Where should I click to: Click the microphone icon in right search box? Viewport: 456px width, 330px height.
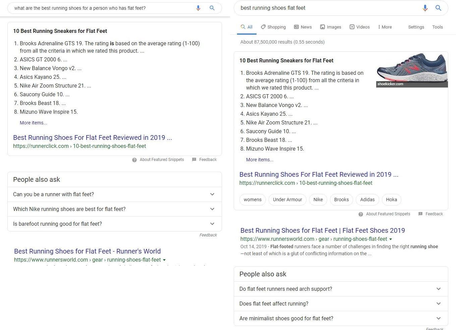pos(425,8)
